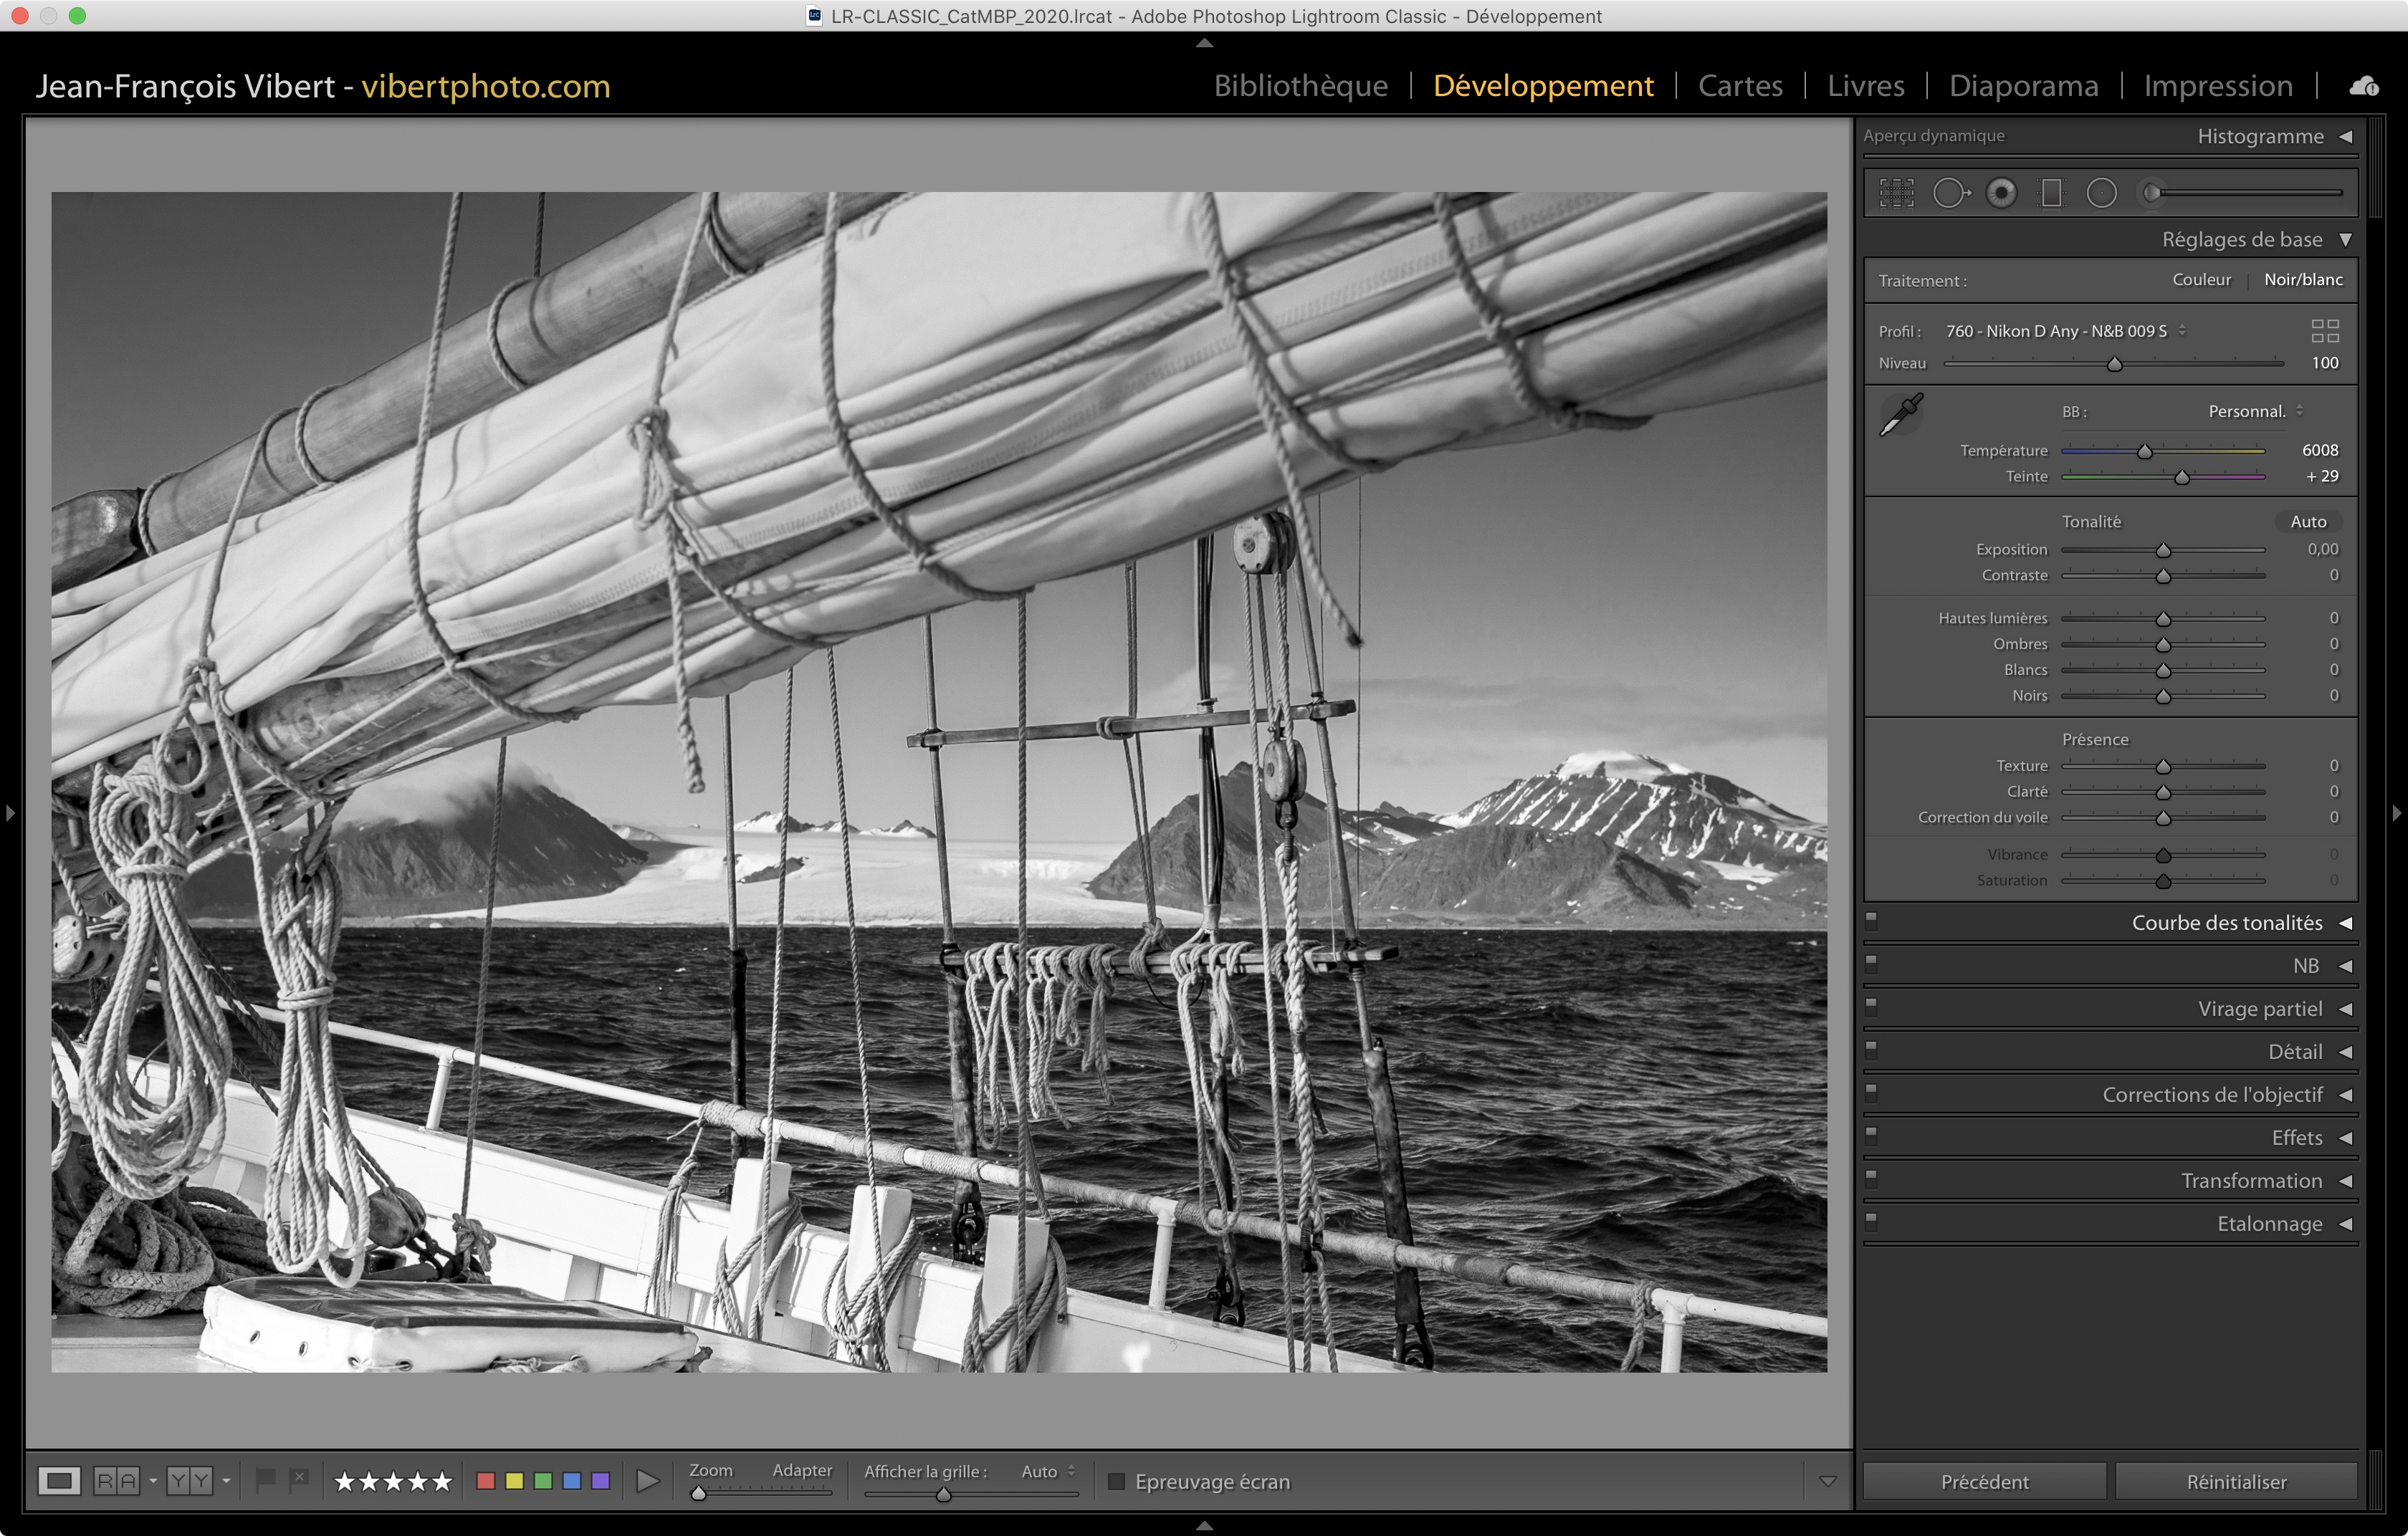Choose the Graduated Filter tool
2408x1536 pixels.
(x=2051, y=193)
